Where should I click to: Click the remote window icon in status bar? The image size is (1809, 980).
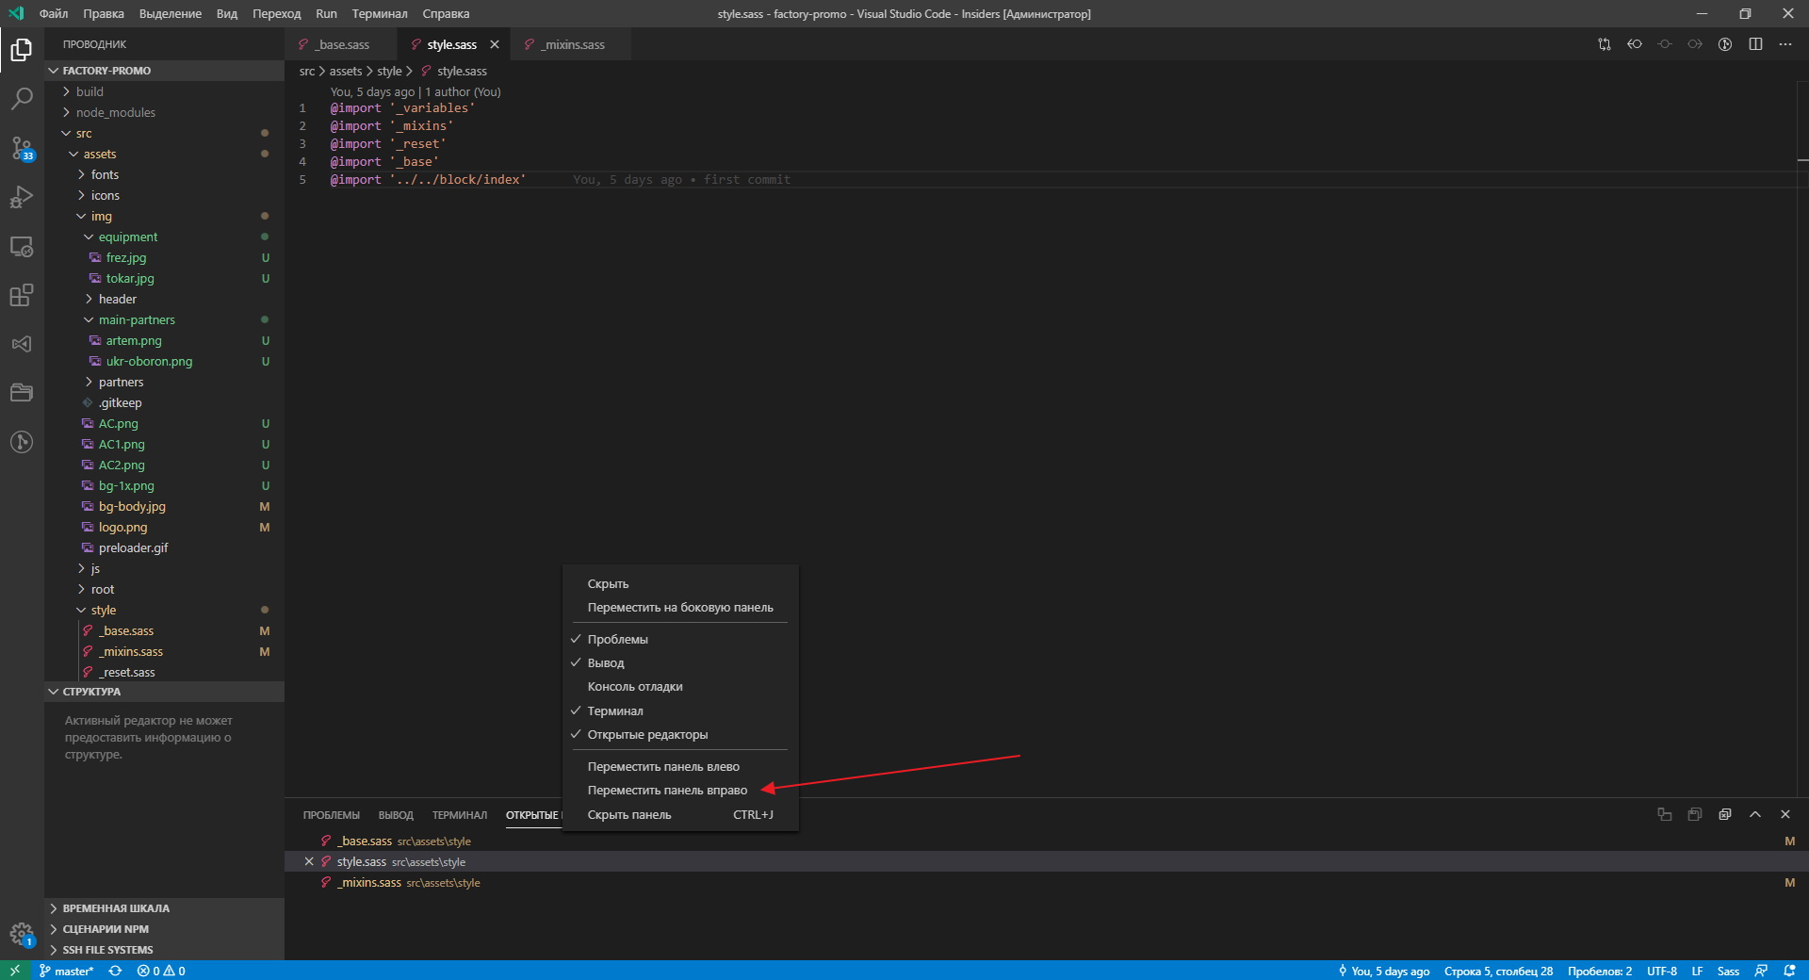15,971
